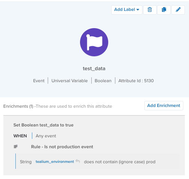The height and width of the screenshot is (179, 189).
Task: Click the Add Enrichment button
Action: [x=164, y=105]
